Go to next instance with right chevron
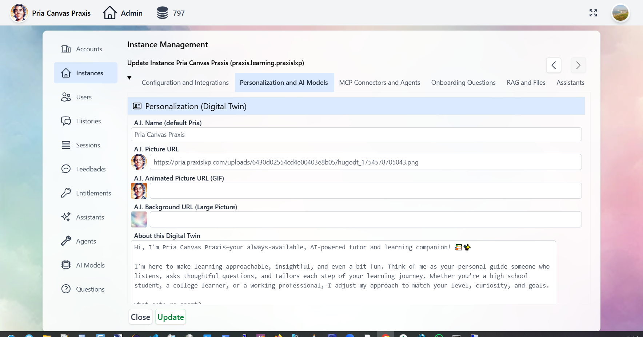 point(578,66)
